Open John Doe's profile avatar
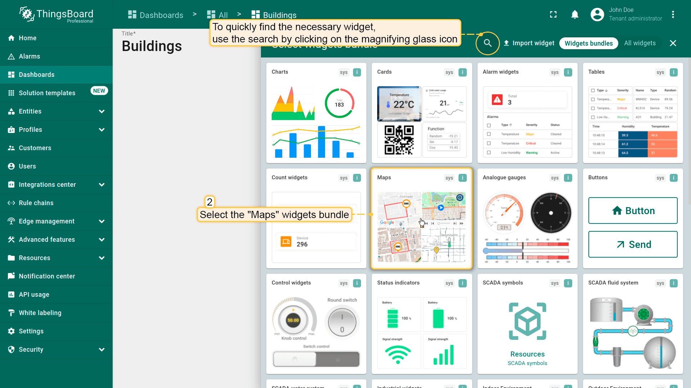The width and height of the screenshot is (691, 388). [x=597, y=15]
